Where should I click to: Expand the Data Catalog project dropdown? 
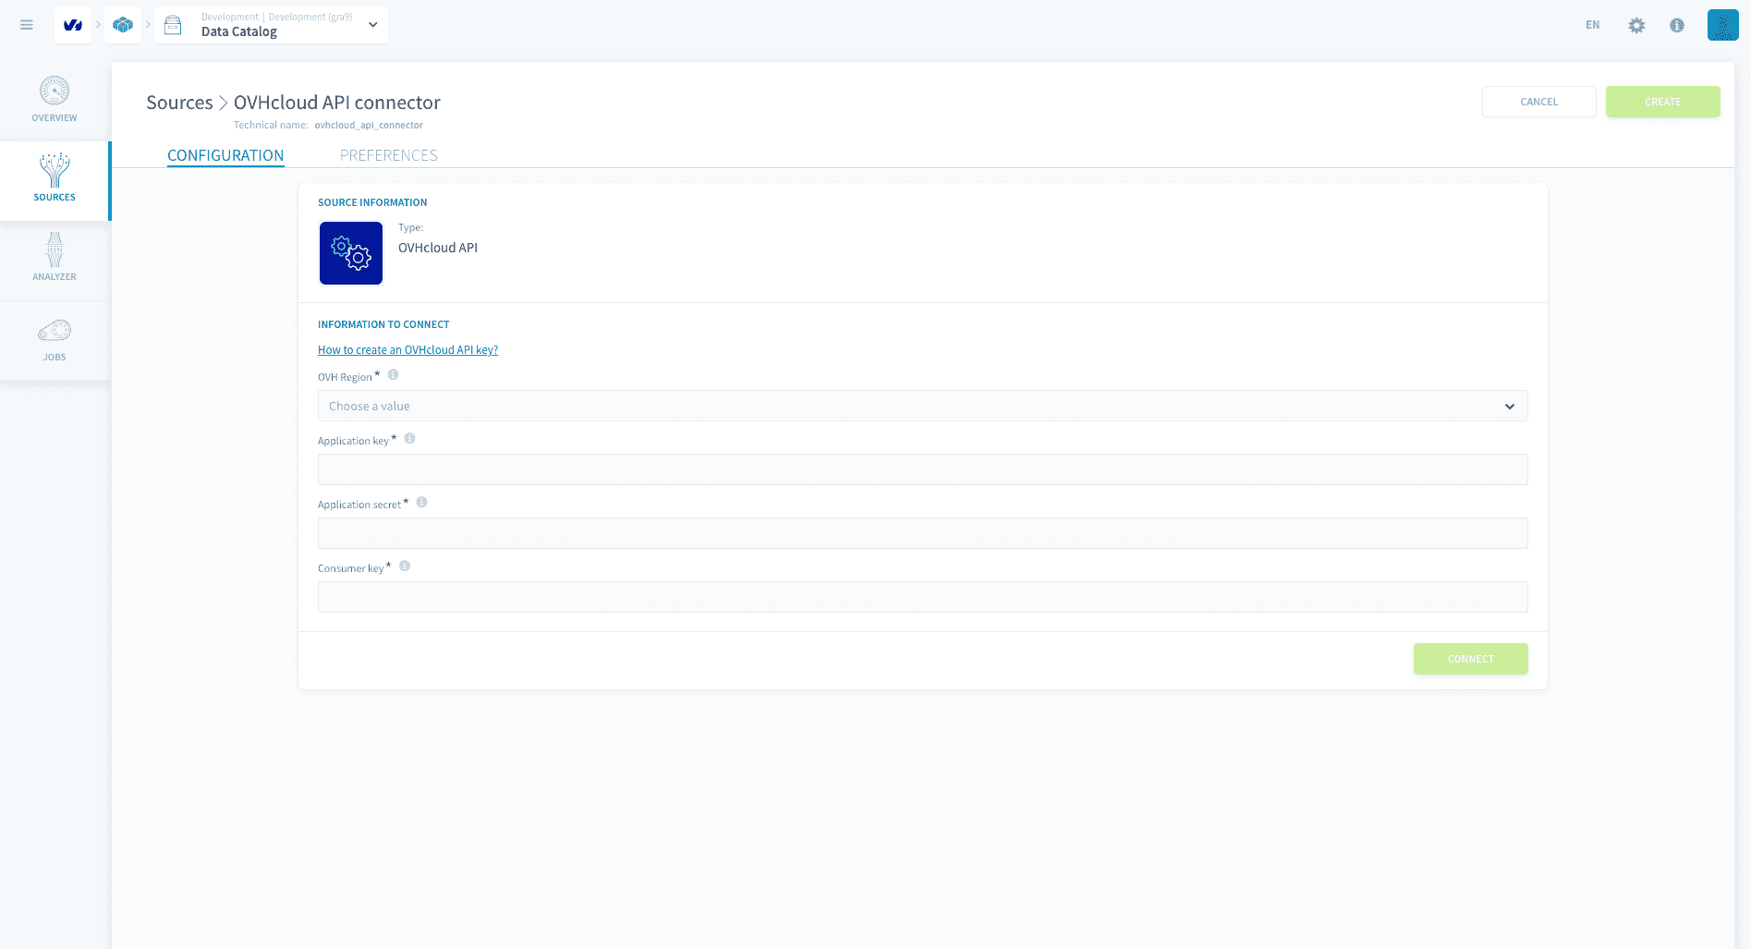click(372, 25)
